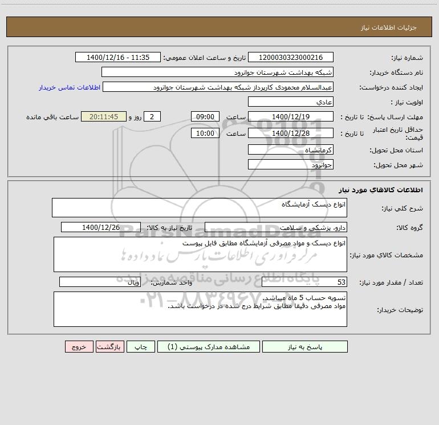Click response deadline time 09:00
The image size is (439, 425).
click(205, 116)
